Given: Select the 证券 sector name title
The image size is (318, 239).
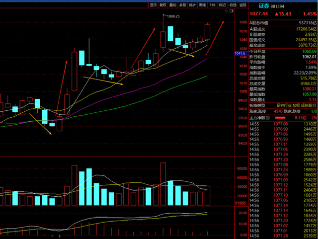Looking at the screenshot, I should [x=264, y=6].
